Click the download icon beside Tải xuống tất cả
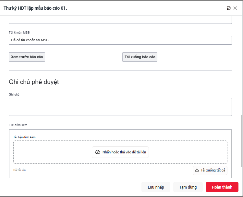This screenshot has height=197, width=243. 197,170
